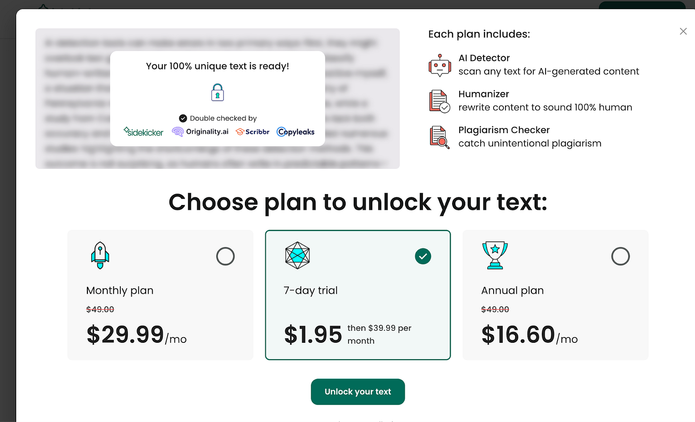Click the Originality.ai brain logo
The height and width of the screenshot is (422, 695).
click(177, 132)
